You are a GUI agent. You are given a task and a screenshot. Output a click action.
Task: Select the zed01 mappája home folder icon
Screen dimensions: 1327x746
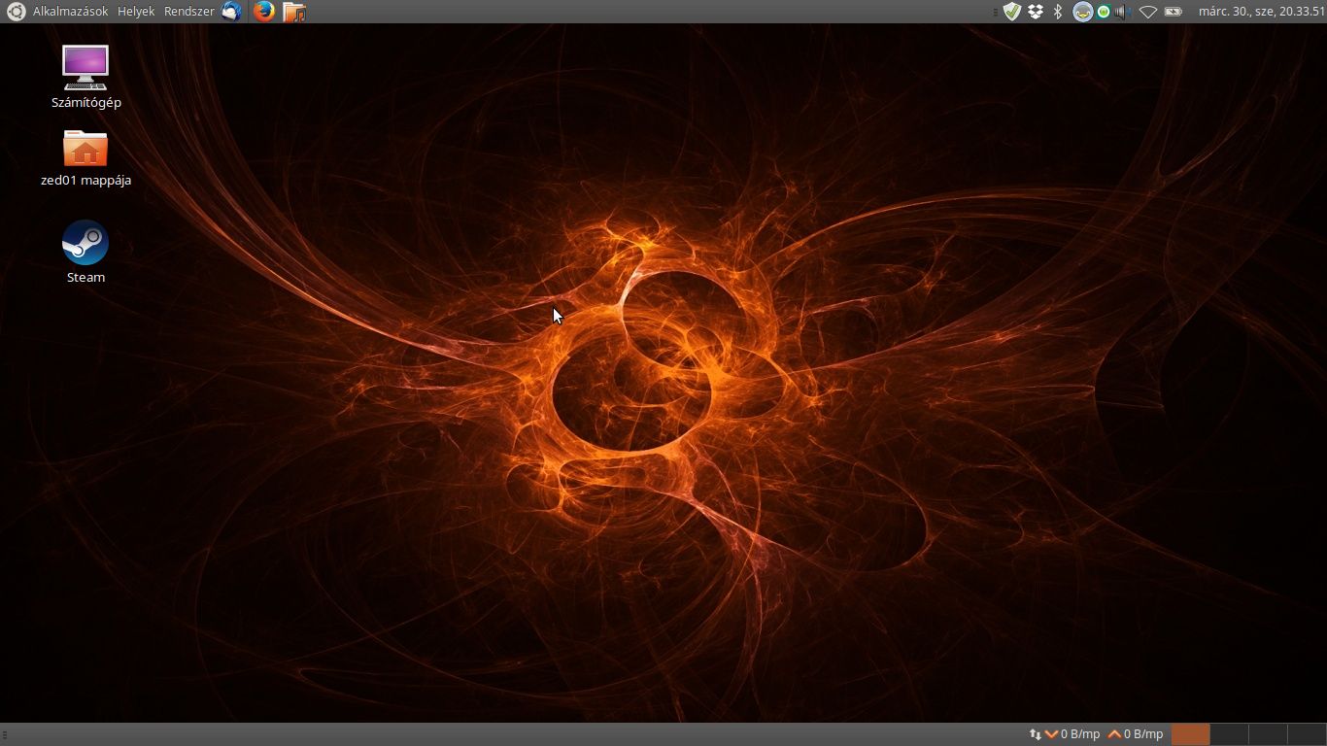(x=85, y=157)
